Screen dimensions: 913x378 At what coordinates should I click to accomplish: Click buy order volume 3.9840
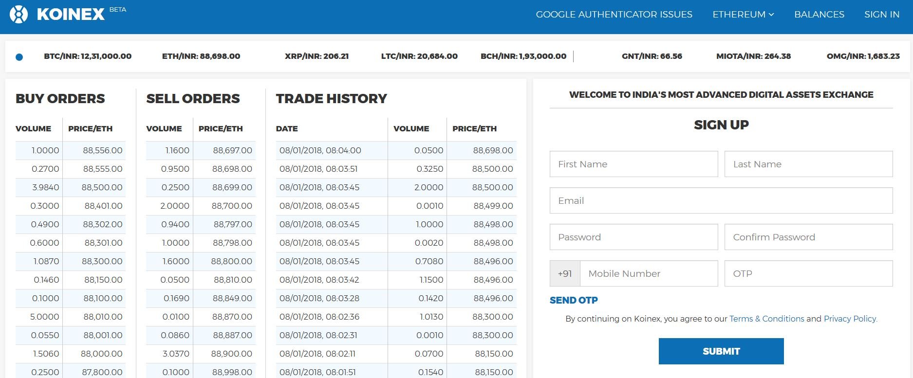46,187
